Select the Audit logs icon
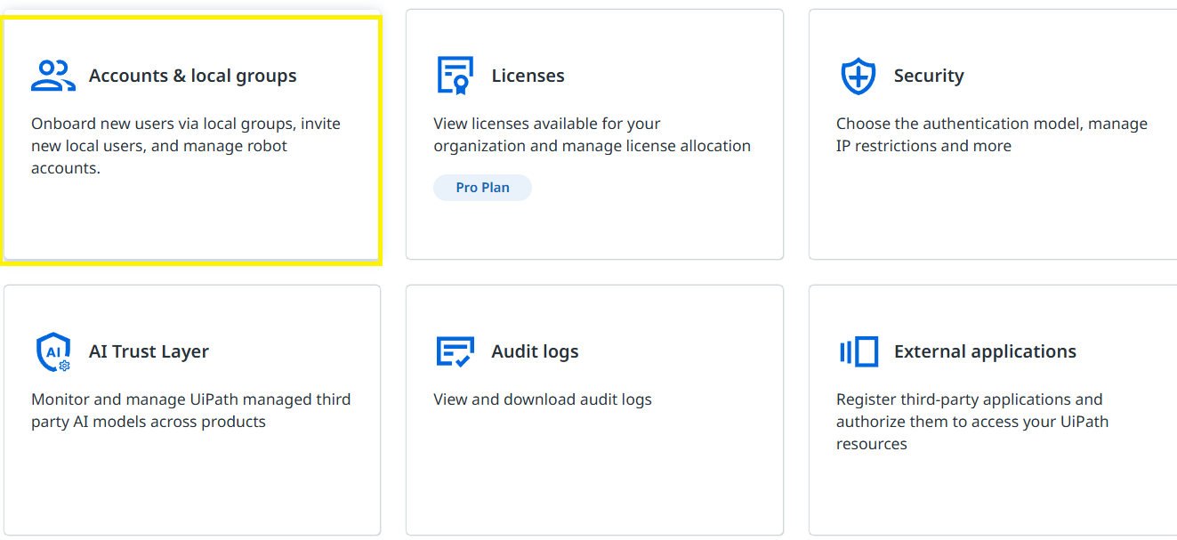 (x=455, y=351)
